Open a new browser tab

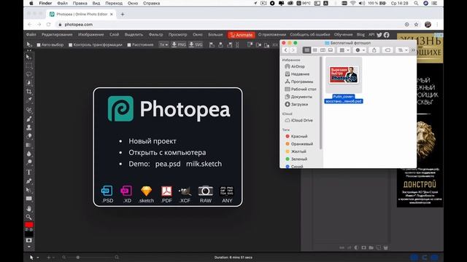[123, 15]
